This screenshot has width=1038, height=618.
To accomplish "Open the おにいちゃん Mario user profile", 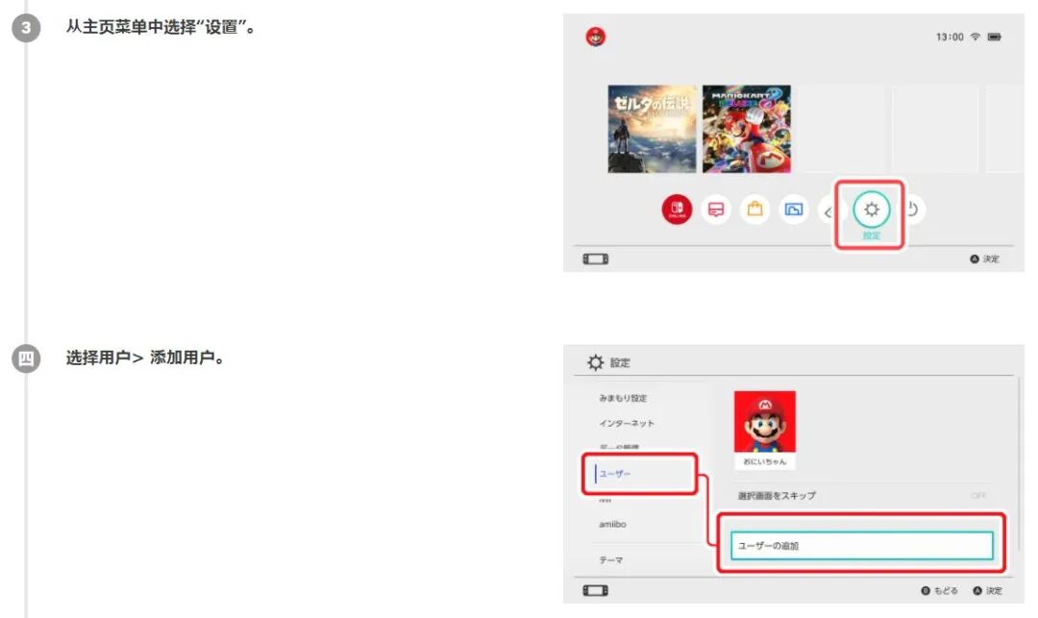I will pos(765,430).
